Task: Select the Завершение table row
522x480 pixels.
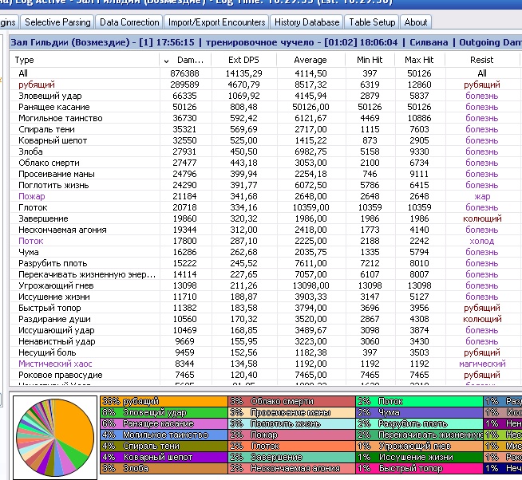Action: point(265,218)
